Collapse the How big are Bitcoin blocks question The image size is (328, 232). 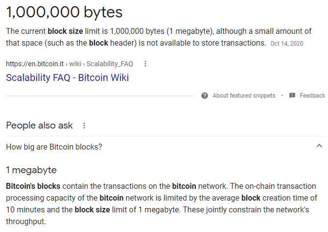tap(165, 147)
